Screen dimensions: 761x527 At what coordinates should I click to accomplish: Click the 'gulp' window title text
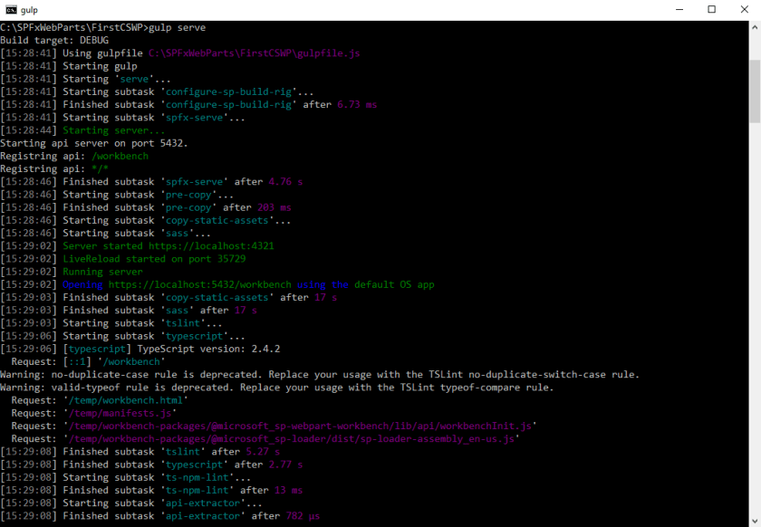(29, 9)
